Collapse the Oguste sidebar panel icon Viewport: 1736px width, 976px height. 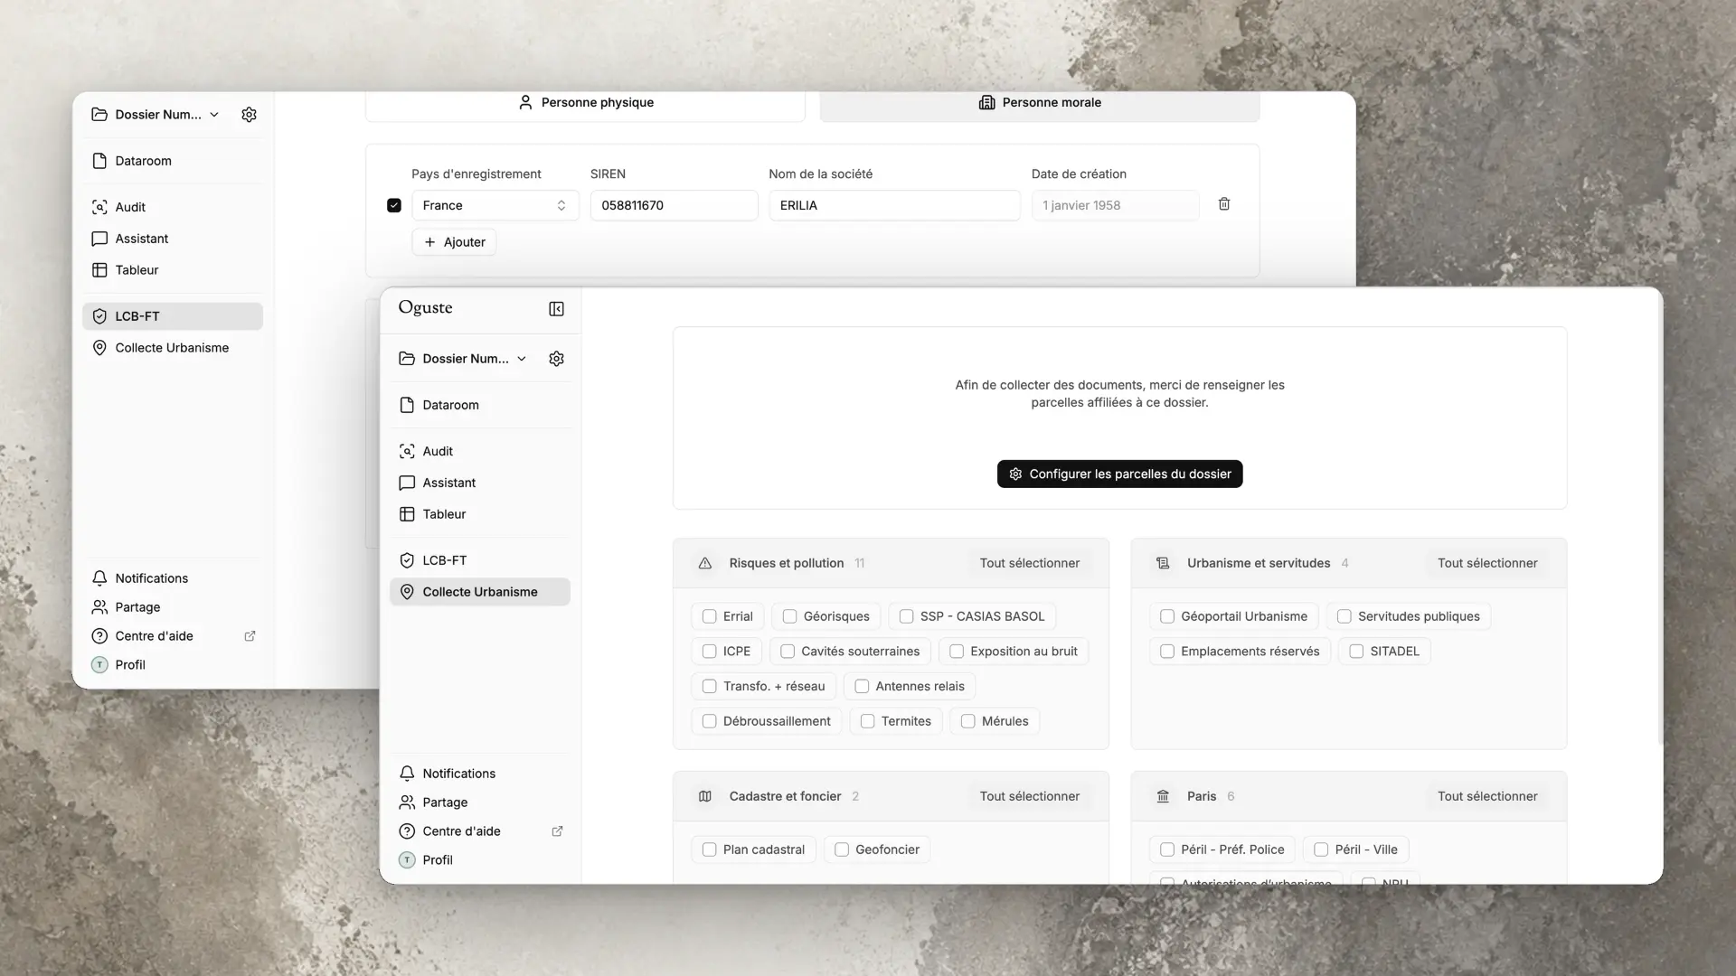(x=556, y=309)
